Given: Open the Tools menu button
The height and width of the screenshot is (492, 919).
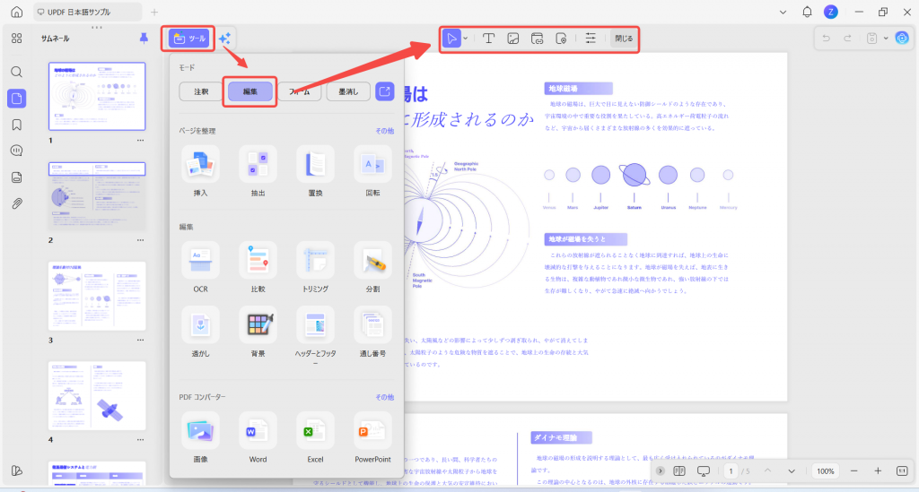Looking at the screenshot, I should (x=188, y=39).
